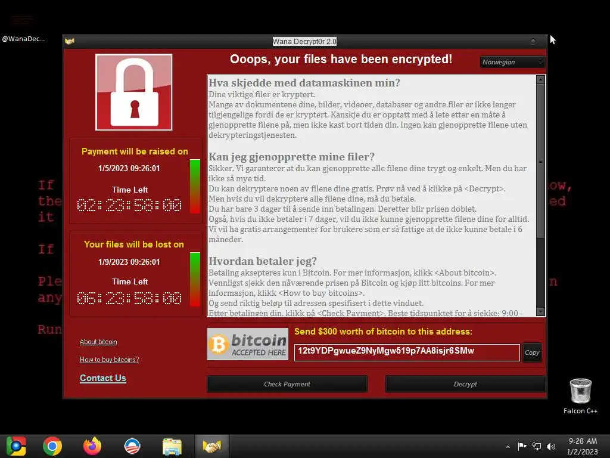Show hidden tray icons arrow
Image resolution: width=610 pixels, height=458 pixels.
pos(508,447)
